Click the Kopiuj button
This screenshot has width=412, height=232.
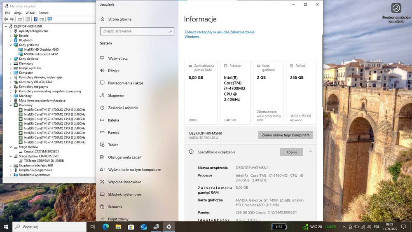[x=291, y=152]
